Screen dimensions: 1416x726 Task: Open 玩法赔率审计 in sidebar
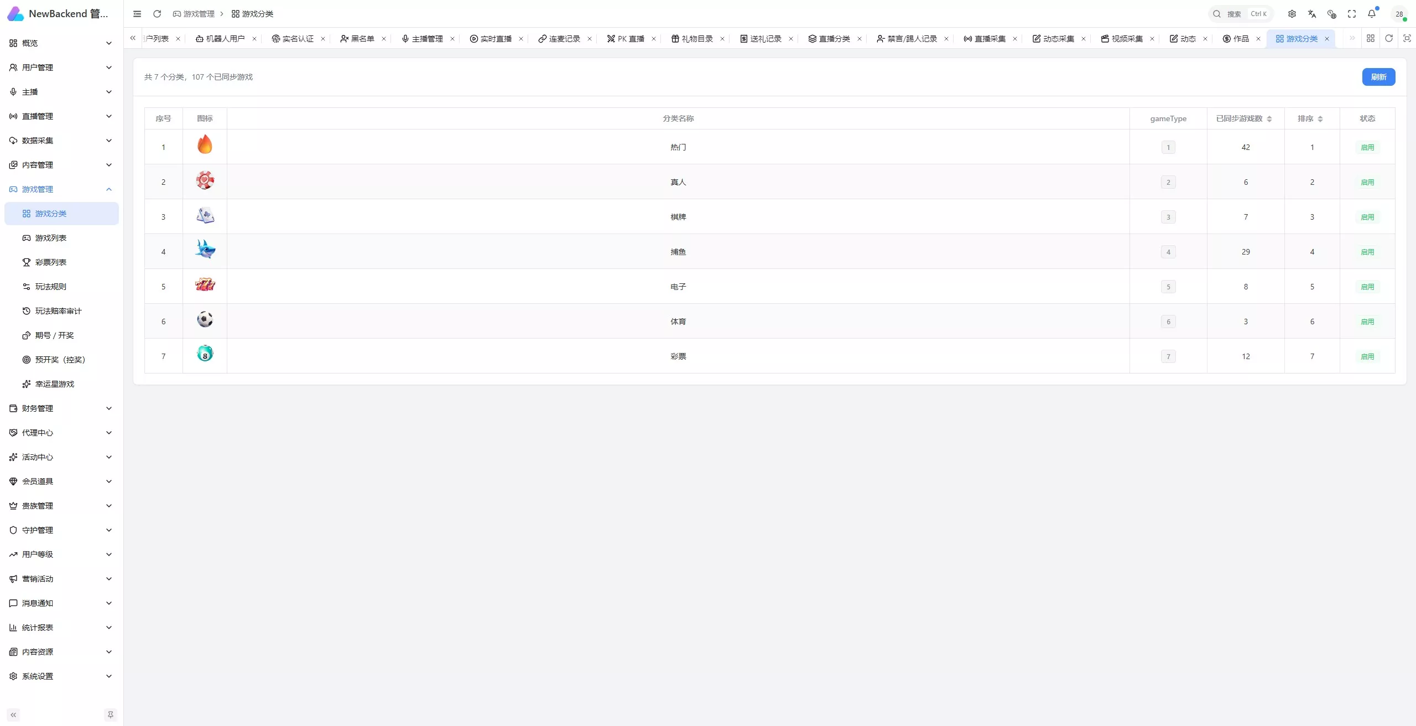click(61, 311)
